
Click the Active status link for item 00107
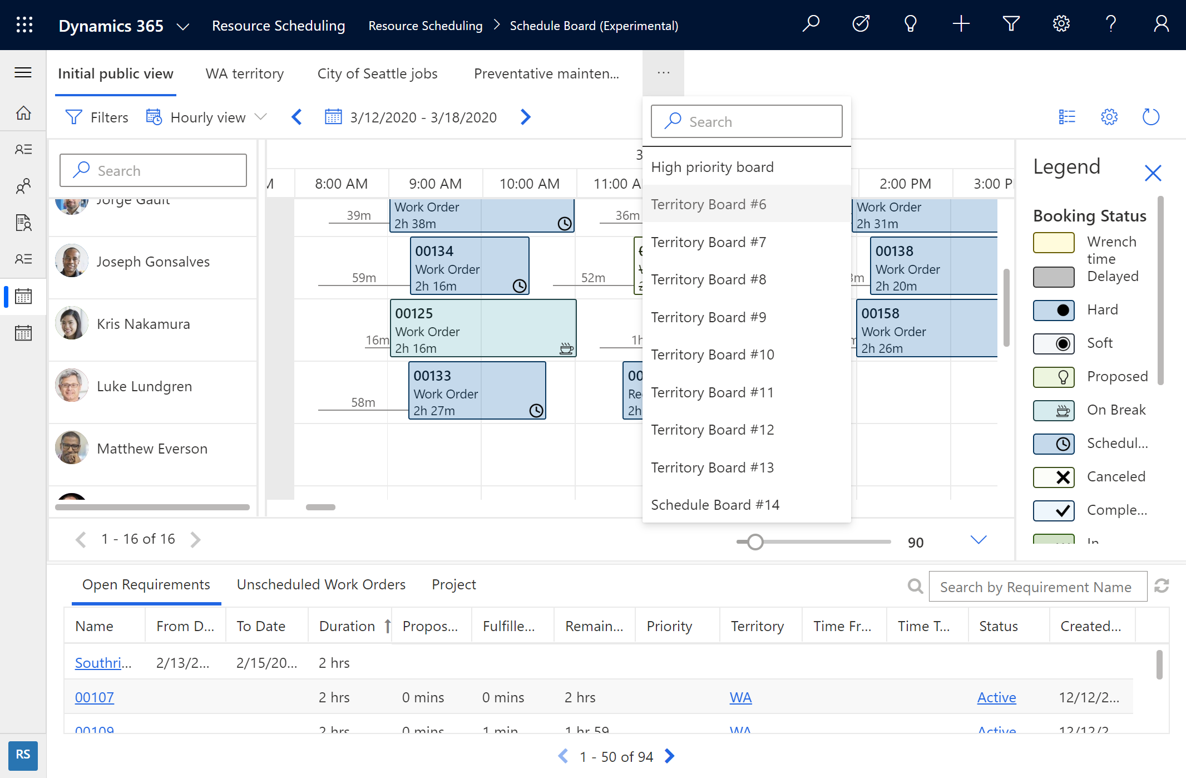tap(997, 697)
